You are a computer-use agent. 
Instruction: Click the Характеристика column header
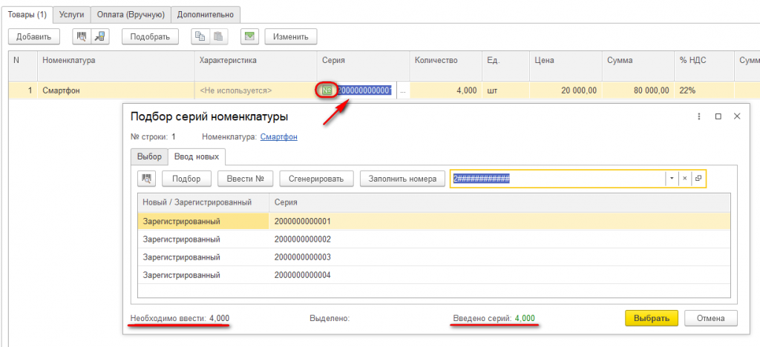pyautogui.click(x=256, y=65)
